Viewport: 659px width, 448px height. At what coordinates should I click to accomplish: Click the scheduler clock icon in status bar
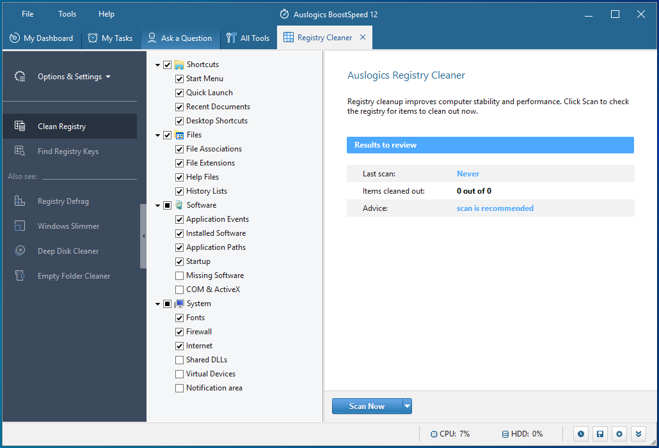pos(580,434)
